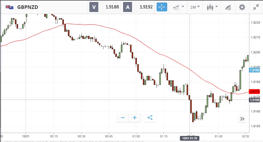Image resolution: width=263 pixels, height=142 pixels.
Task: Click the collapse chart arrows icon
Action: pyautogui.click(x=256, y=7)
